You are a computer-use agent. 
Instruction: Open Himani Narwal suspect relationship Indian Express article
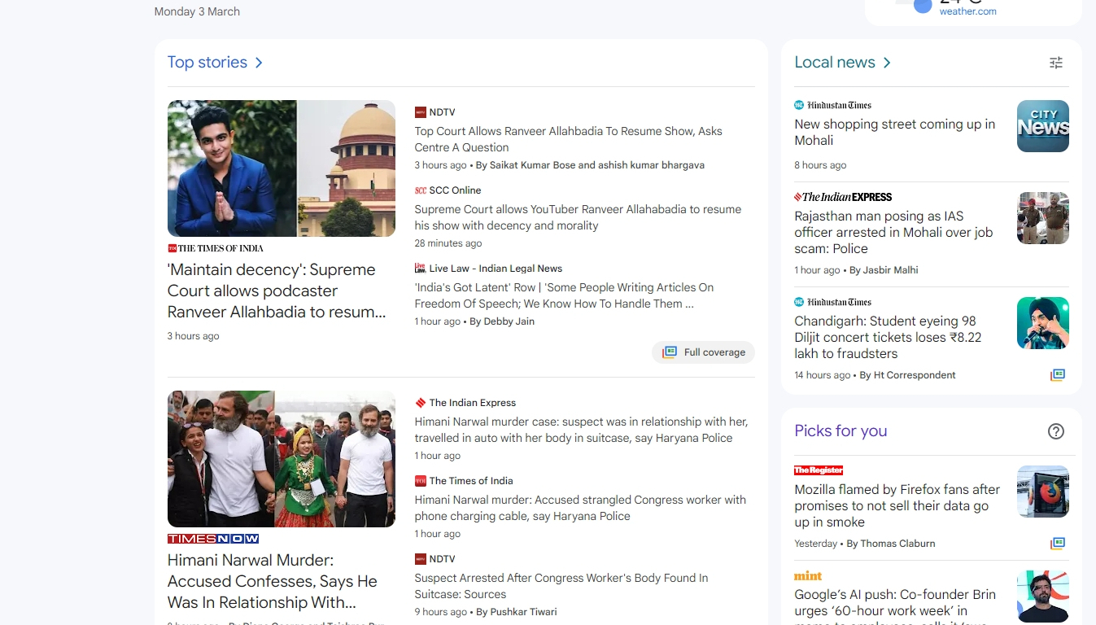click(x=581, y=430)
